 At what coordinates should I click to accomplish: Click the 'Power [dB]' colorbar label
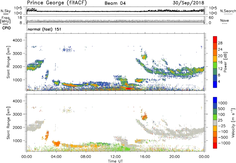(225, 62)
